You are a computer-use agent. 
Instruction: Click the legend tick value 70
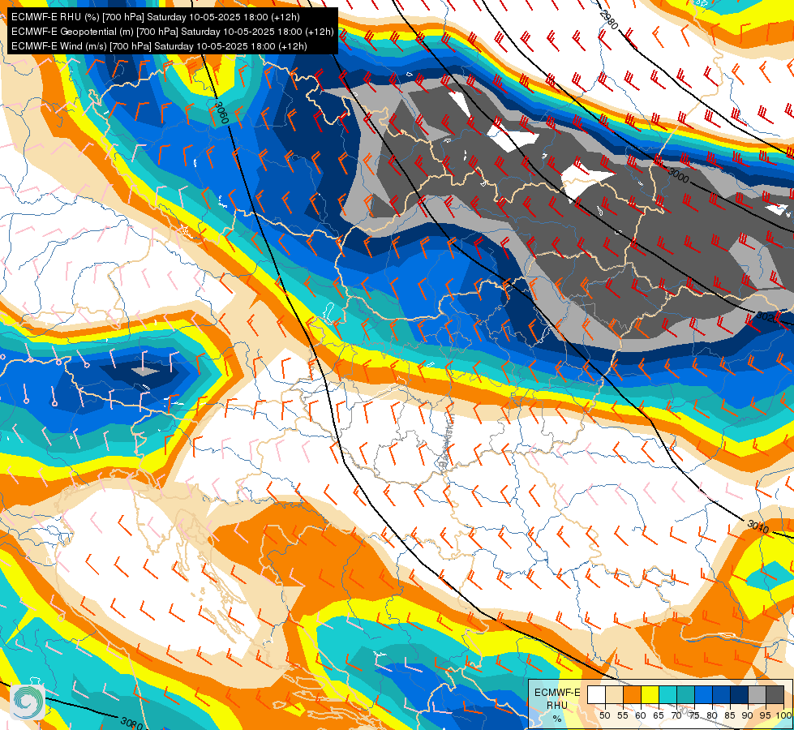tap(676, 715)
